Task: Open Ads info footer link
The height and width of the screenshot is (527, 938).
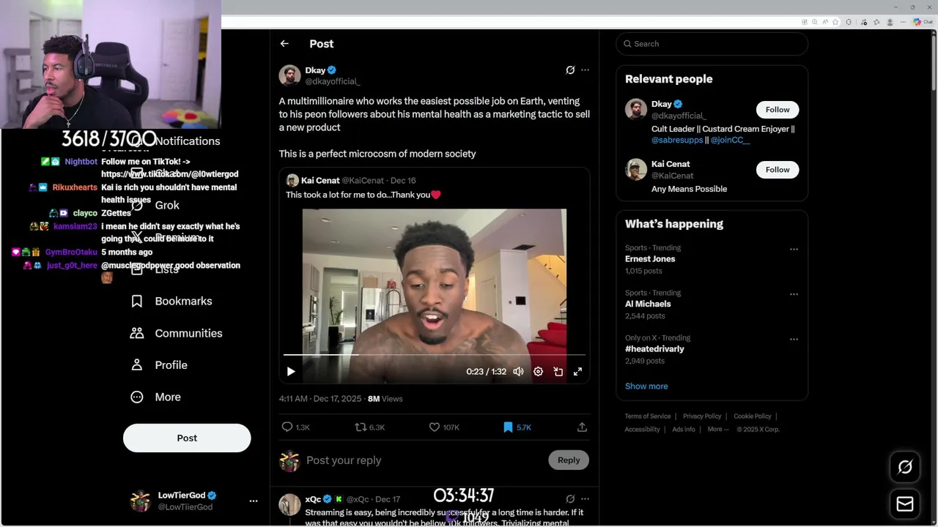Action: [684, 430]
